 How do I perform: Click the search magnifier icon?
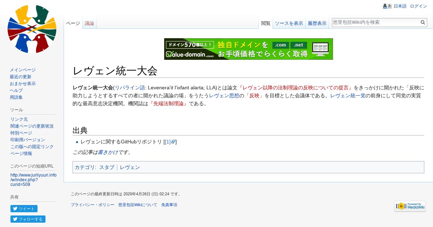pyautogui.click(x=423, y=22)
